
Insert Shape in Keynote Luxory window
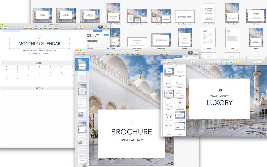tap(226, 63)
